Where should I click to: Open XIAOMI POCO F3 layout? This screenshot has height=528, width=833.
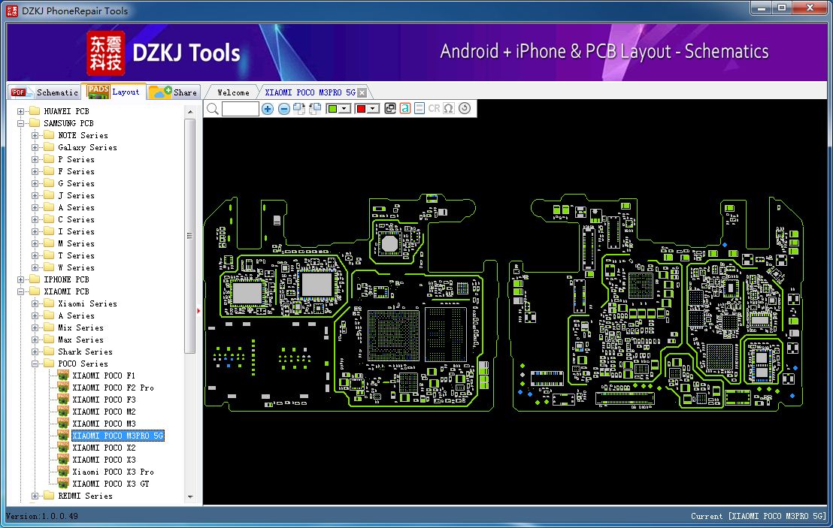point(104,400)
